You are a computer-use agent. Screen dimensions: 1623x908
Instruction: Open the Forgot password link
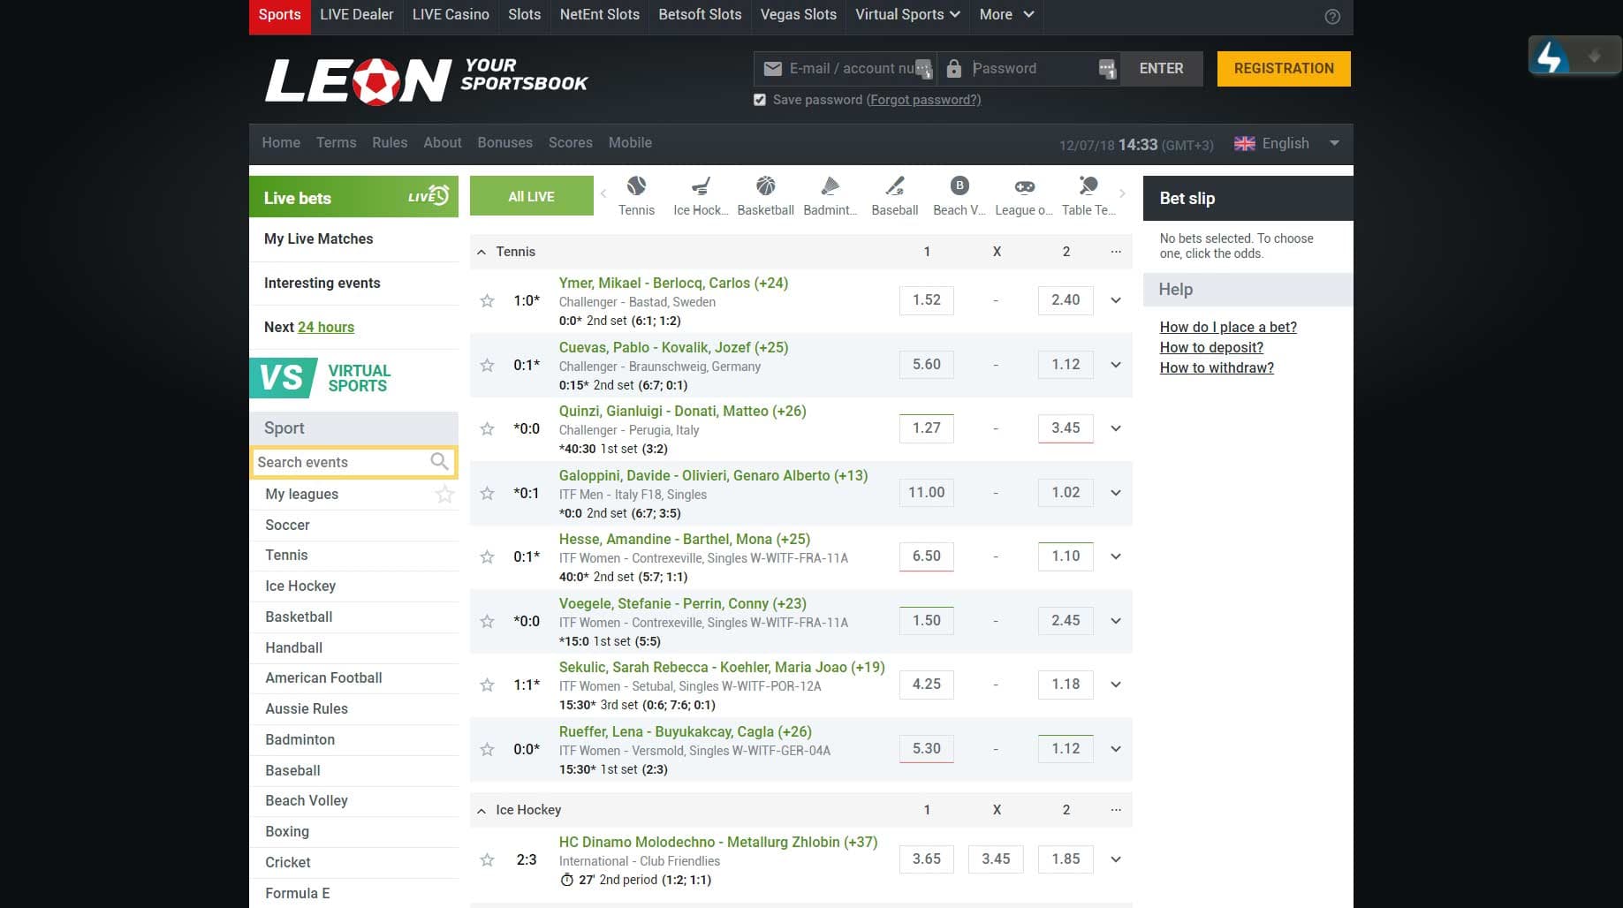coord(923,100)
